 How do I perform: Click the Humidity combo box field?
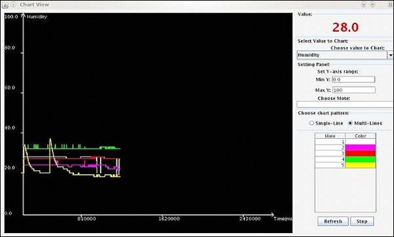[342, 55]
